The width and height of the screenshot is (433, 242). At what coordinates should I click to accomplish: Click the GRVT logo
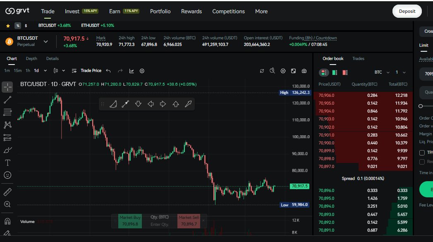[x=17, y=11]
